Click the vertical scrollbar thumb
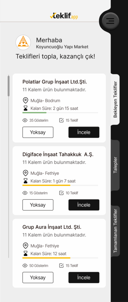The height and width of the screenshot is (302, 128). click(x=9, y=86)
